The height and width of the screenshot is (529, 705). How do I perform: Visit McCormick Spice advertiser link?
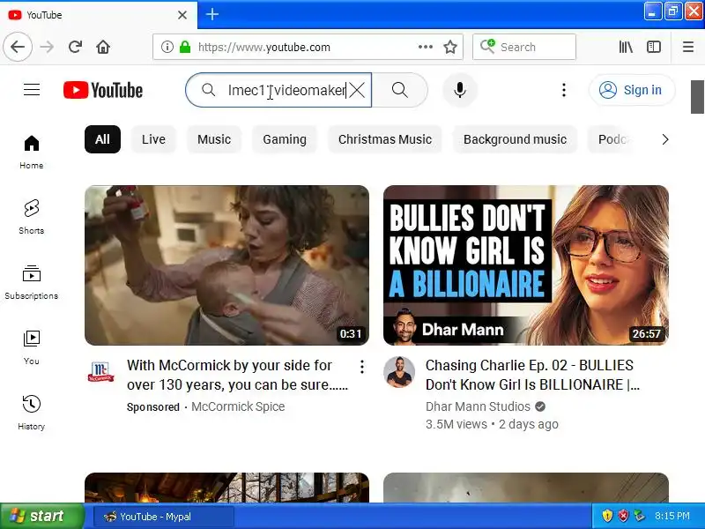(238, 406)
